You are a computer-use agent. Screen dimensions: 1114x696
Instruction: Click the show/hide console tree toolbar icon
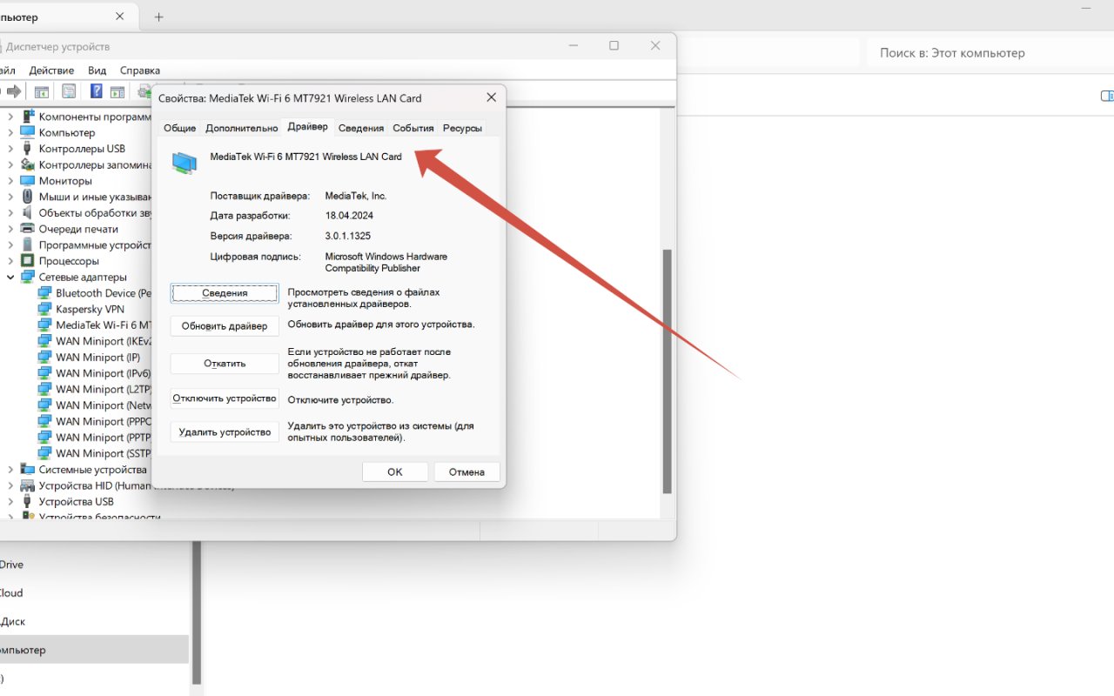(x=41, y=91)
